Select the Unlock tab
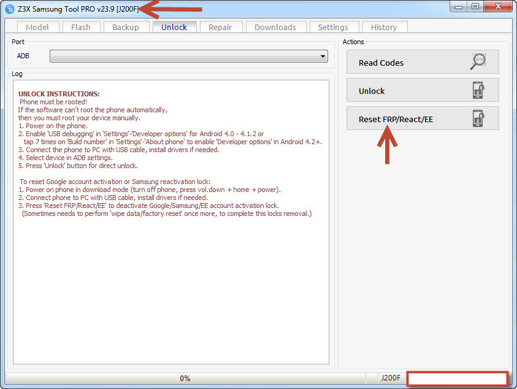The height and width of the screenshot is (389, 517). [x=174, y=27]
